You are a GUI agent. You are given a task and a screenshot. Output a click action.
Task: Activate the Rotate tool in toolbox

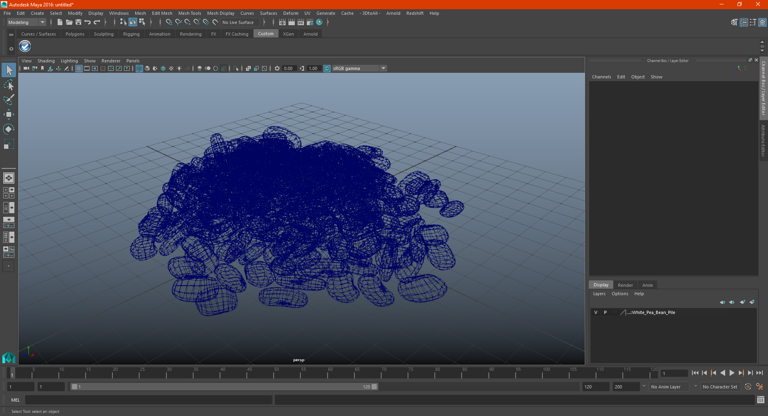9,129
